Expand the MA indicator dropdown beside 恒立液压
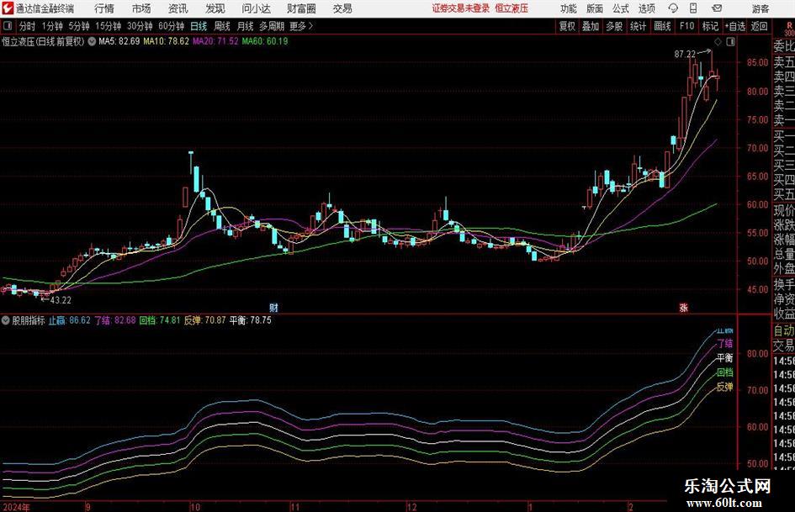The image size is (795, 512). point(92,41)
